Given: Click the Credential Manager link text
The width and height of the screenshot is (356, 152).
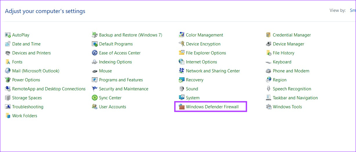Looking at the screenshot, I should click(292, 35).
